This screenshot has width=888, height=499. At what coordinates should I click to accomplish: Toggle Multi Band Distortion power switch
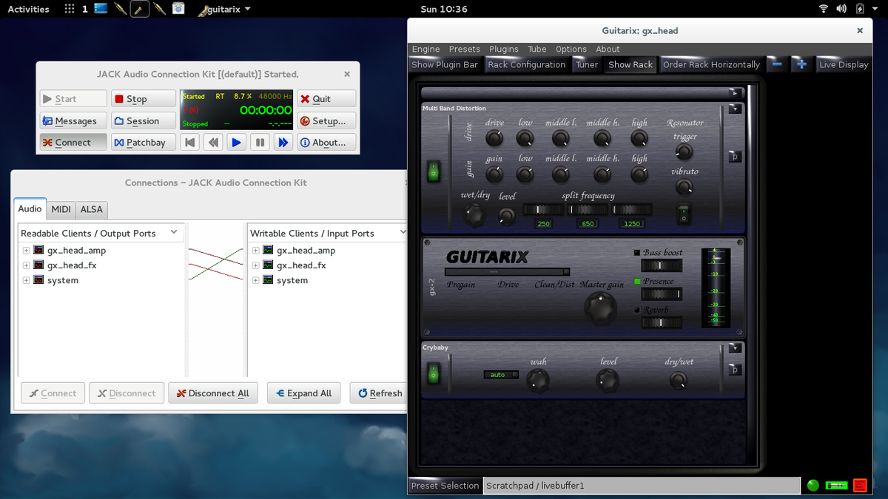434,172
